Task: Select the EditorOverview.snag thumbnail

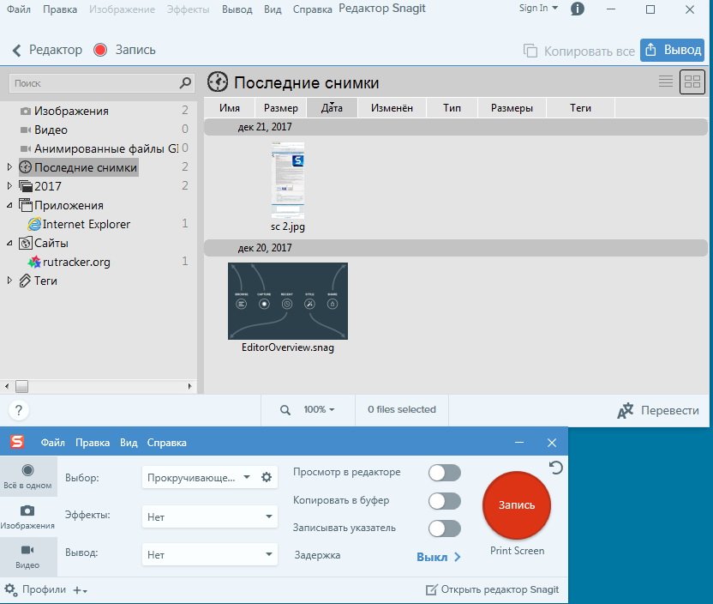Action: point(287,301)
